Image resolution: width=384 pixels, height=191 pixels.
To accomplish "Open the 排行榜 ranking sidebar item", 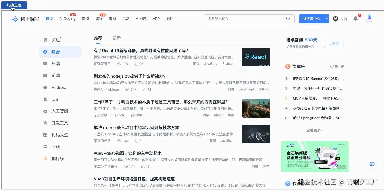I will click(57, 159).
